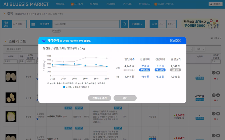
Task: Click star icon in 여름배추 row
Action: (218, 114)
